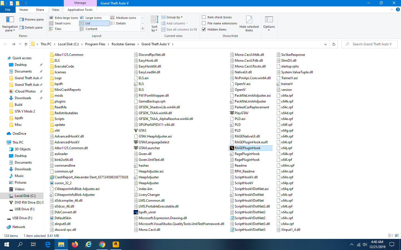The width and height of the screenshot is (401, 250).
Task: Select the ScriptHookV.dll file
Action: 244,177
